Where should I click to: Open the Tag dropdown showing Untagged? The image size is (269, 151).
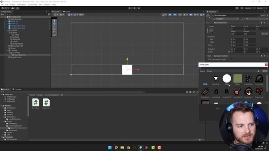tap(227, 18)
